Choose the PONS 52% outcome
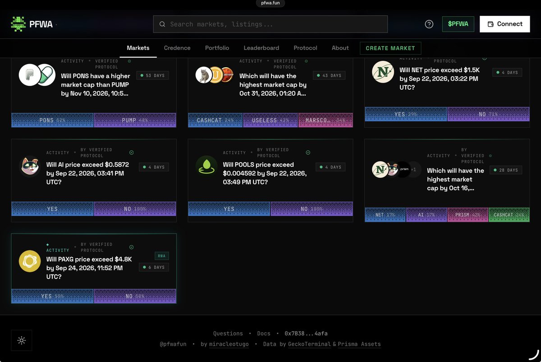This screenshot has width=541, height=362. pyautogui.click(x=52, y=120)
